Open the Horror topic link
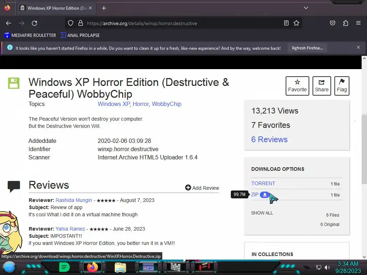Image resolution: width=367 pixels, height=275 pixels. (x=140, y=104)
